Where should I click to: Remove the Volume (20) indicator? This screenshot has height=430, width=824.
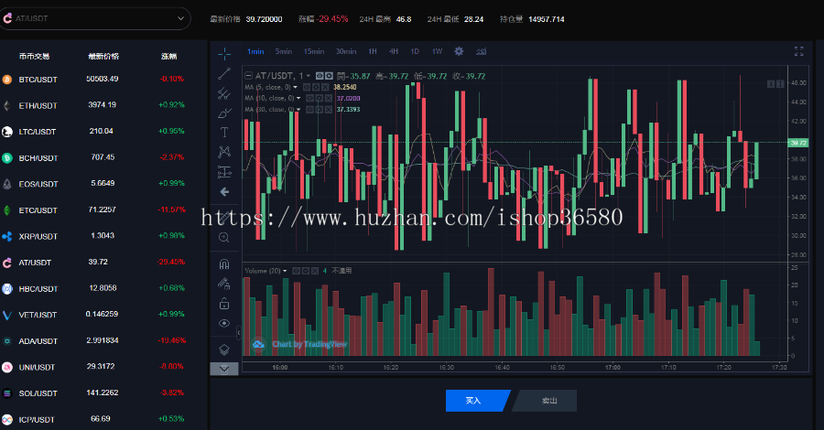[x=315, y=271]
